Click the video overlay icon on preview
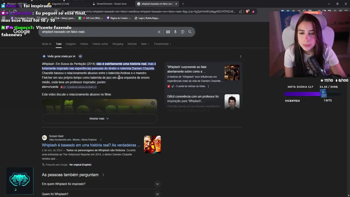Viewport: 350px width, 197px height. (153, 103)
